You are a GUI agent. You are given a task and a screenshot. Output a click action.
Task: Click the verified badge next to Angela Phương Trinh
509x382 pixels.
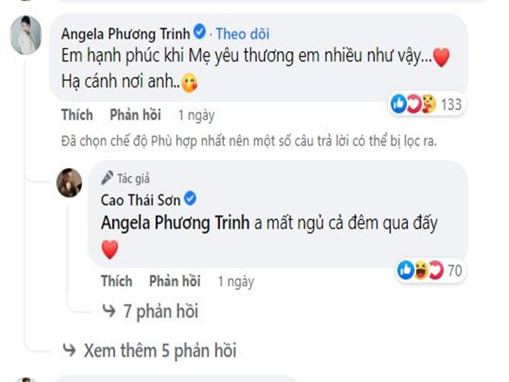click(x=201, y=29)
